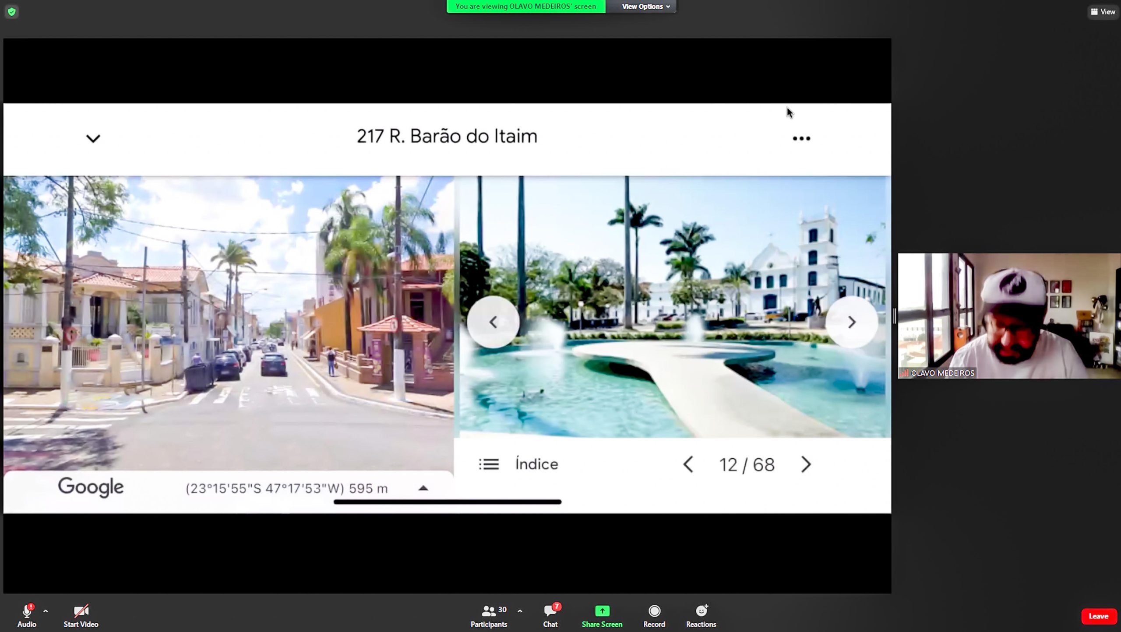Unmute using the Audio microphone icon
The width and height of the screenshot is (1121, 632).
[27, 611]
